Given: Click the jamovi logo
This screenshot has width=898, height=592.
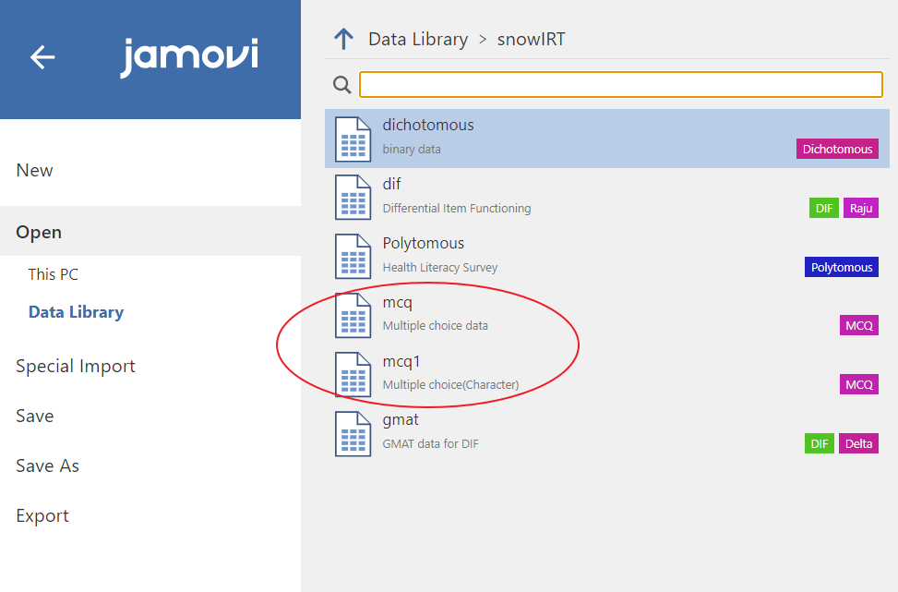Looking at the screenshot, I should tap(189, 56).
